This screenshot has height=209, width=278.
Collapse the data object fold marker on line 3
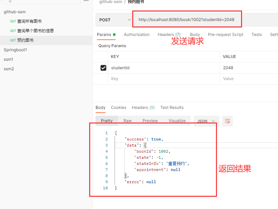pyautogui.click(x=145, y=145)
